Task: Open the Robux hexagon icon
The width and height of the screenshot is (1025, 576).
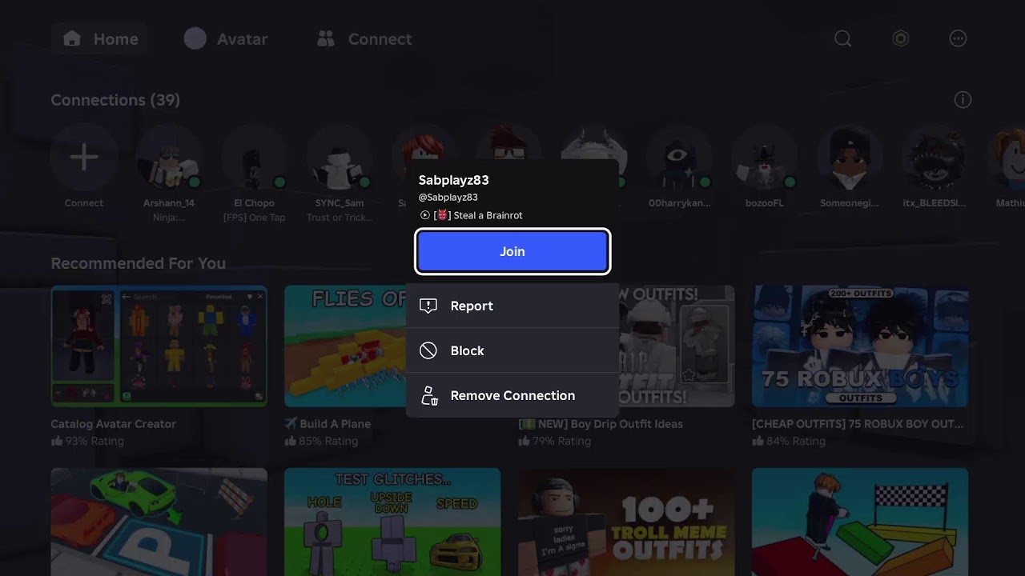Action: click(901, 38)
